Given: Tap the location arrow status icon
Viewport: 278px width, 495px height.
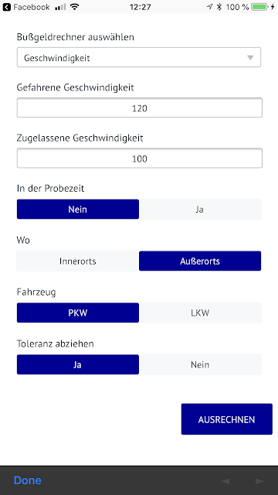Looking at the screenshot, I should [x=209, y=7].
